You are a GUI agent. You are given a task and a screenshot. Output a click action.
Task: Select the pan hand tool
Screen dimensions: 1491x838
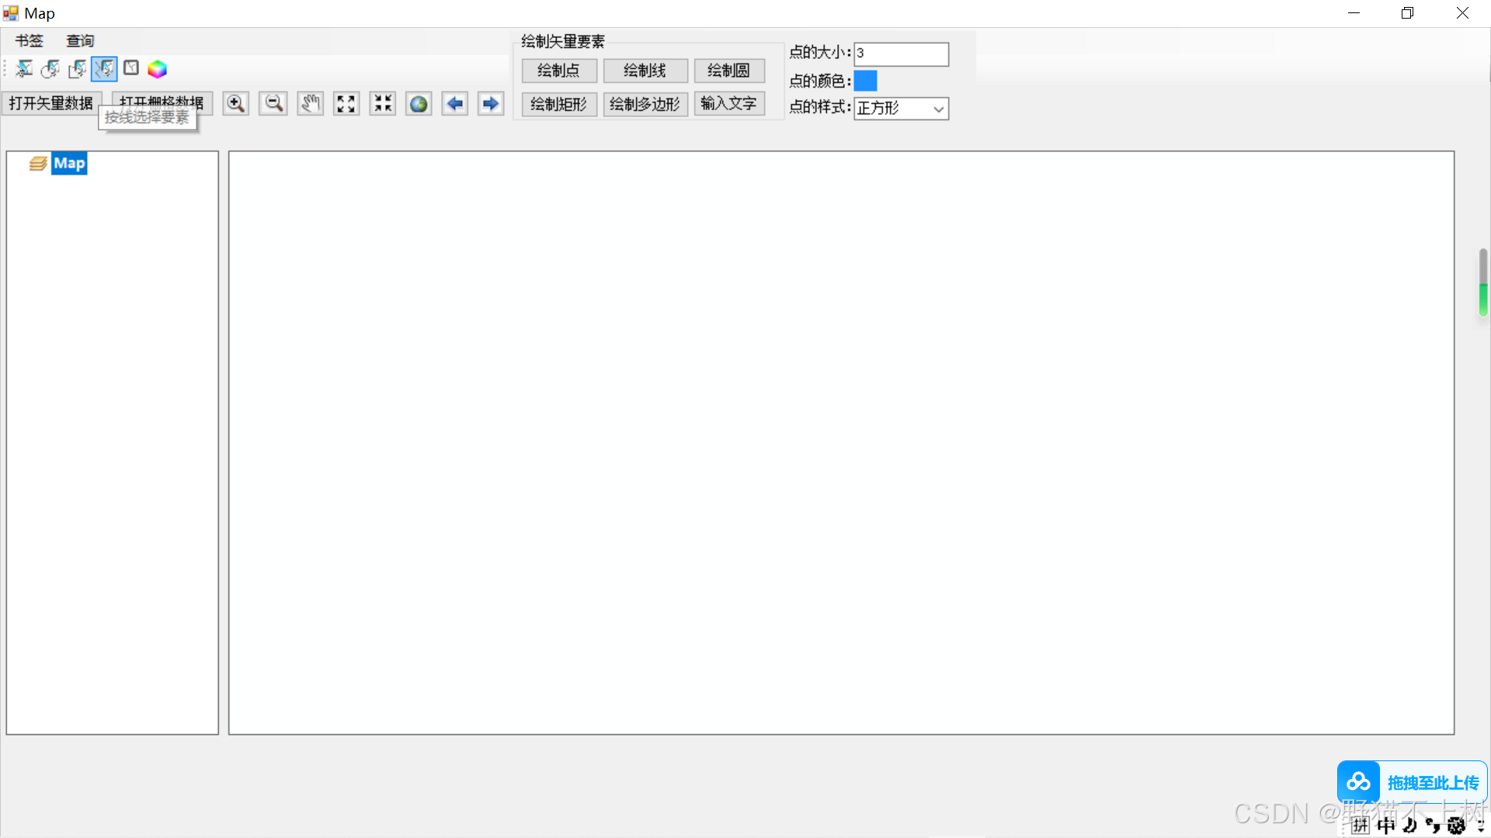click(310, 104)
